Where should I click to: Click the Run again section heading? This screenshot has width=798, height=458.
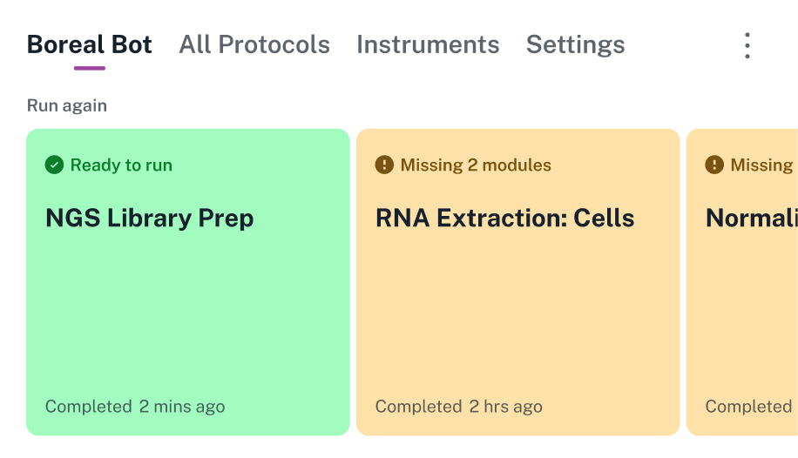(67, 106)
